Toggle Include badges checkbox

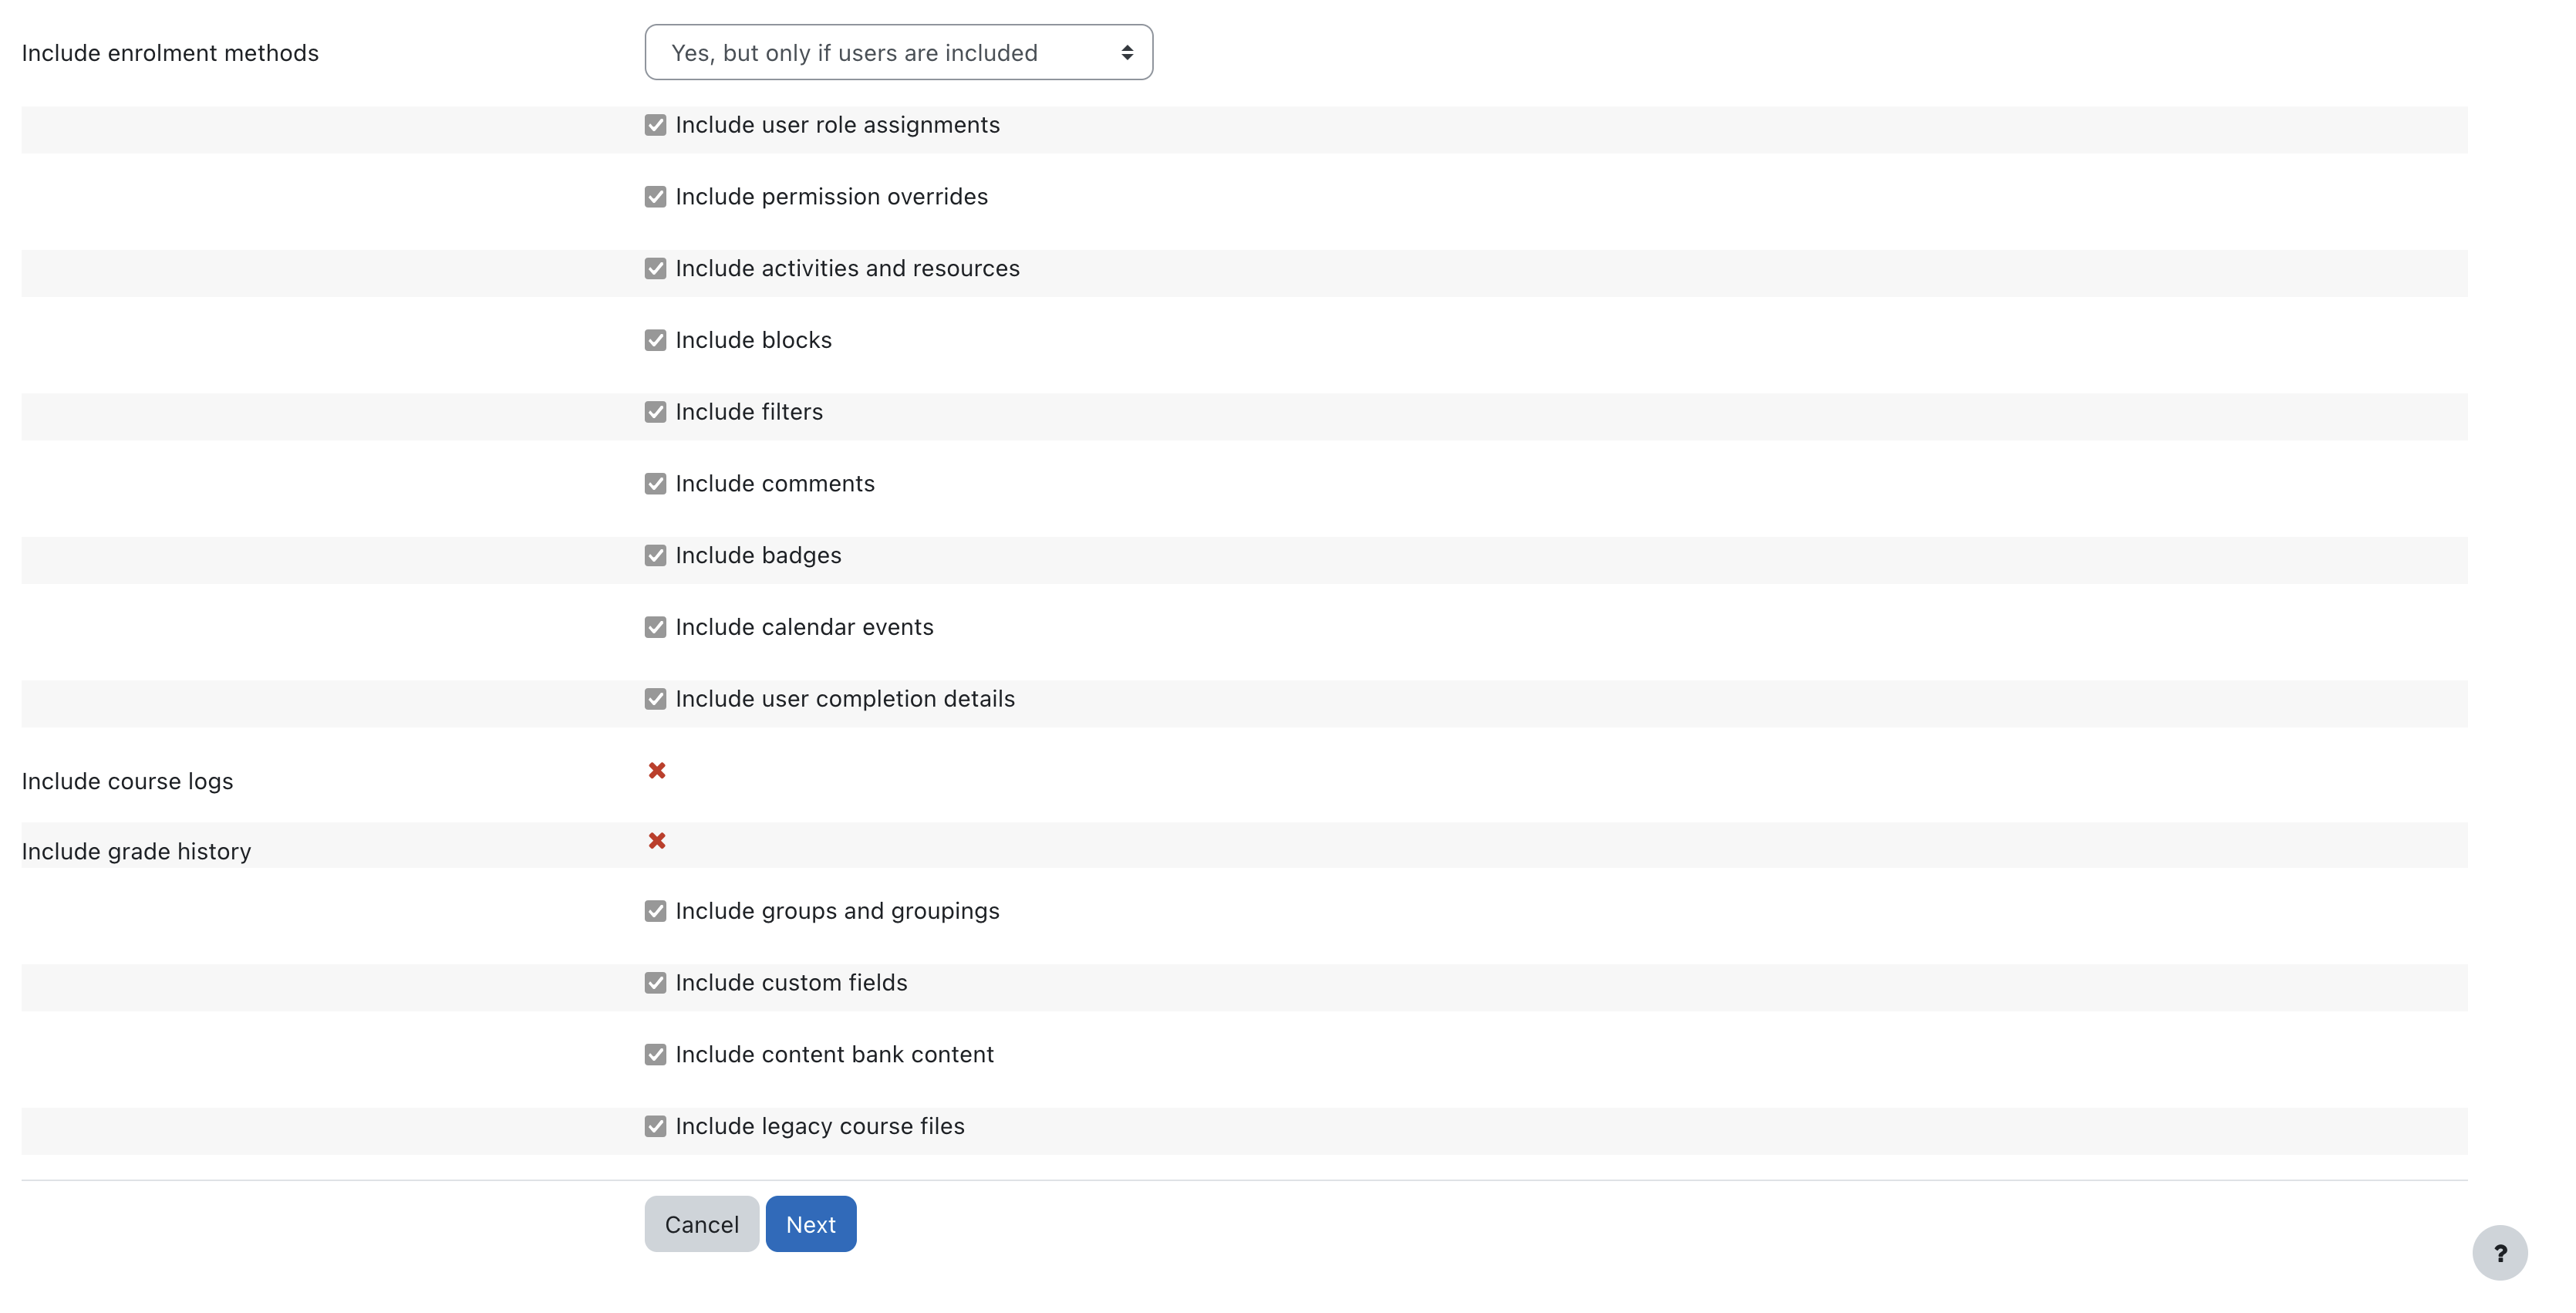656,555
